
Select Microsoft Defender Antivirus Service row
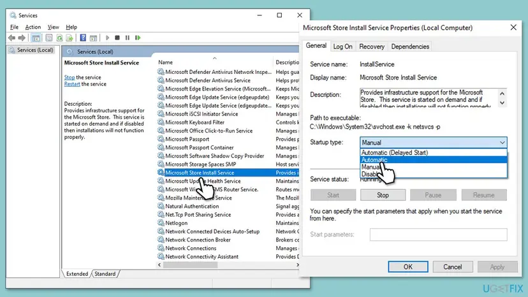click(x=228, y=80)
